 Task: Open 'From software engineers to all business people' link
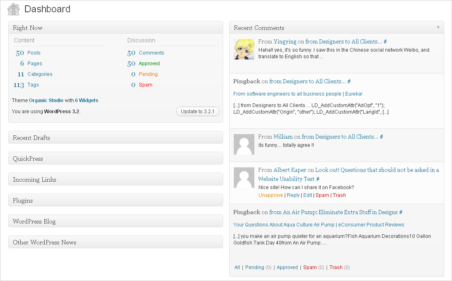coord(298,94)
